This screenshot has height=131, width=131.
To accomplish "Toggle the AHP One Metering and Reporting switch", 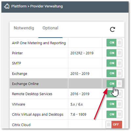I will 114,43.
